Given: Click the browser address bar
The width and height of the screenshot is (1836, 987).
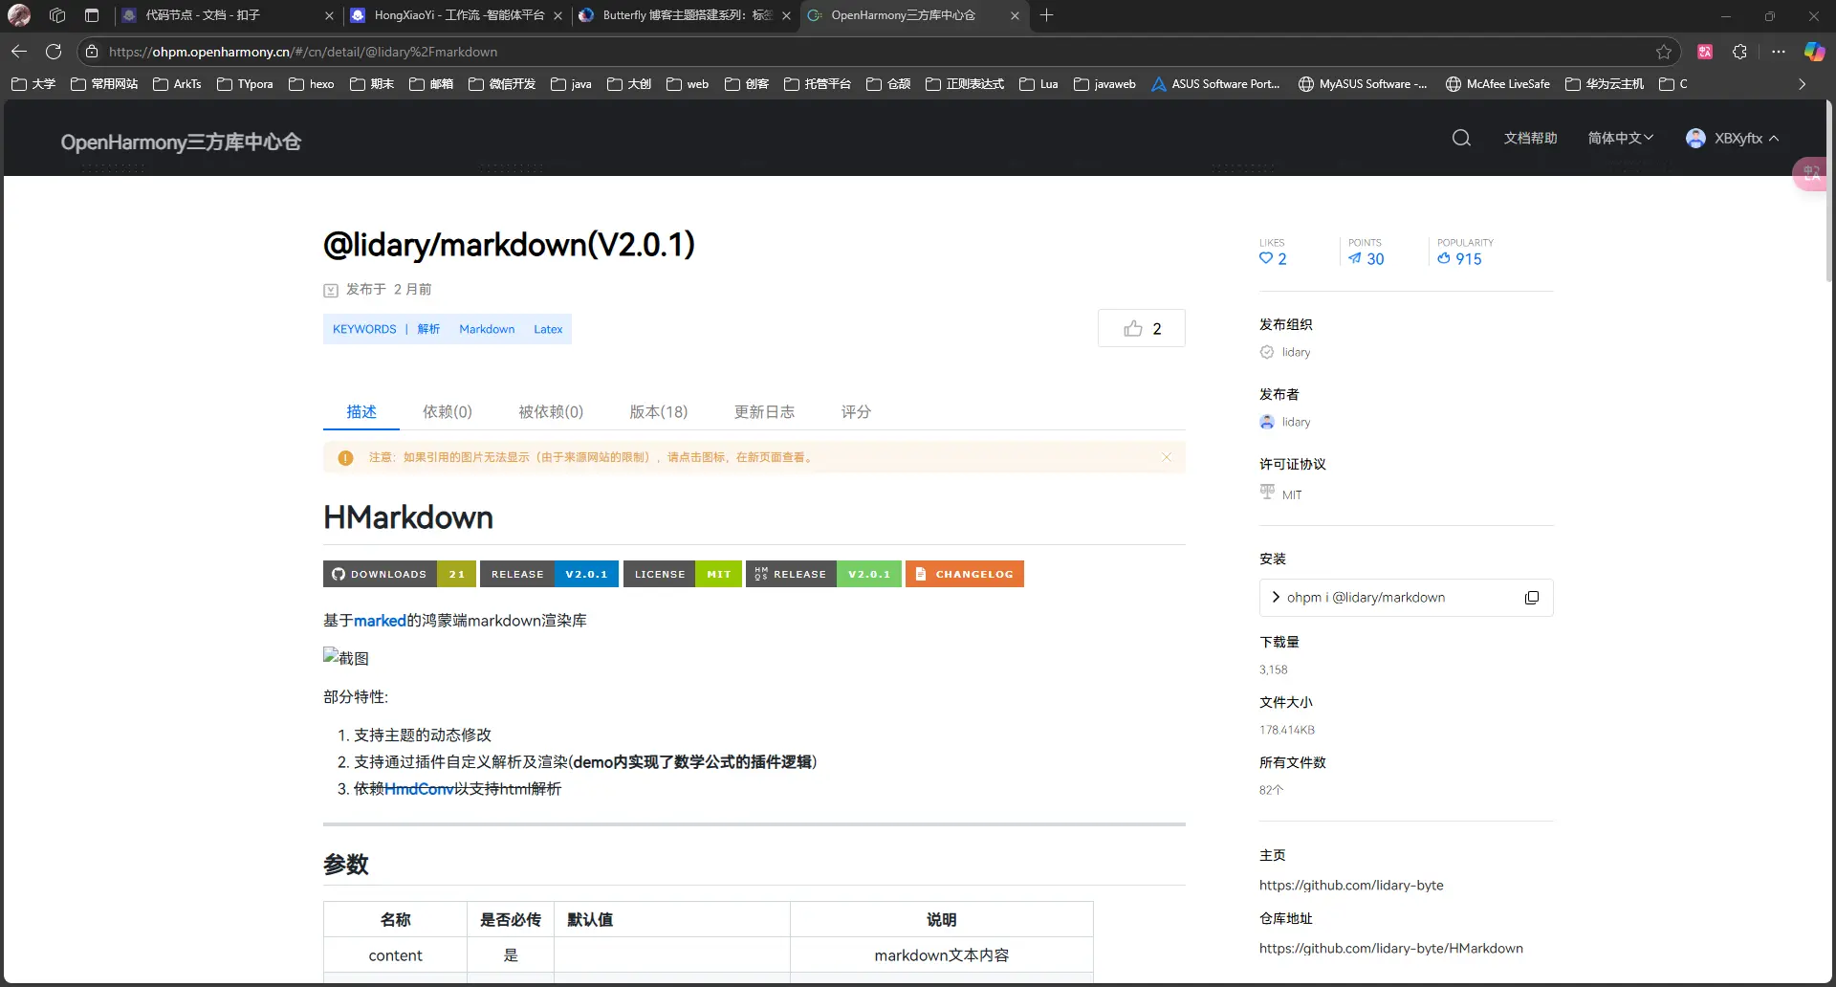Looking at the screenshot, I should (861, 52).
